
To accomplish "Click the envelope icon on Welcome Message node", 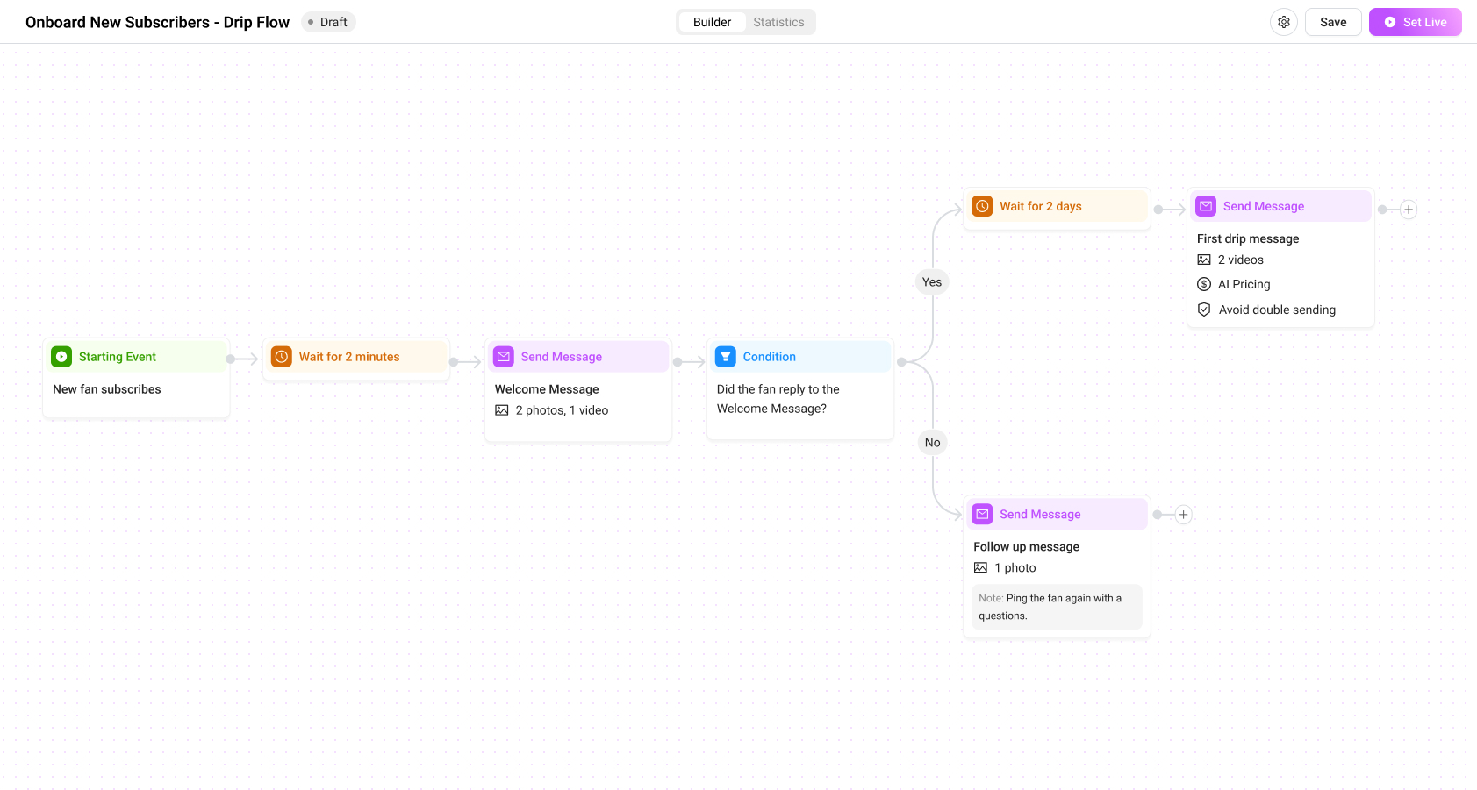I will (x=504, y=357).
